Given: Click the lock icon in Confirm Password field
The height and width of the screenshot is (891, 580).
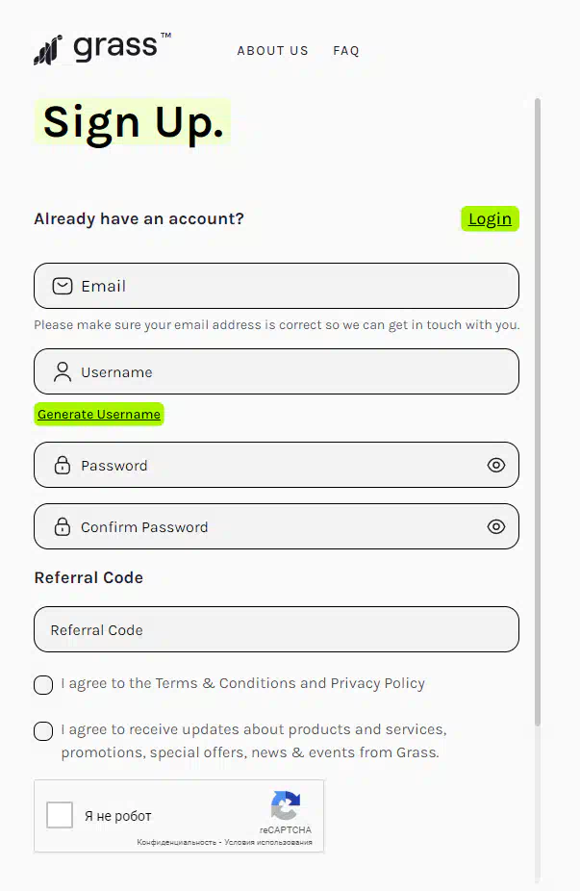Looking at the screenshot, I should 63,526.
